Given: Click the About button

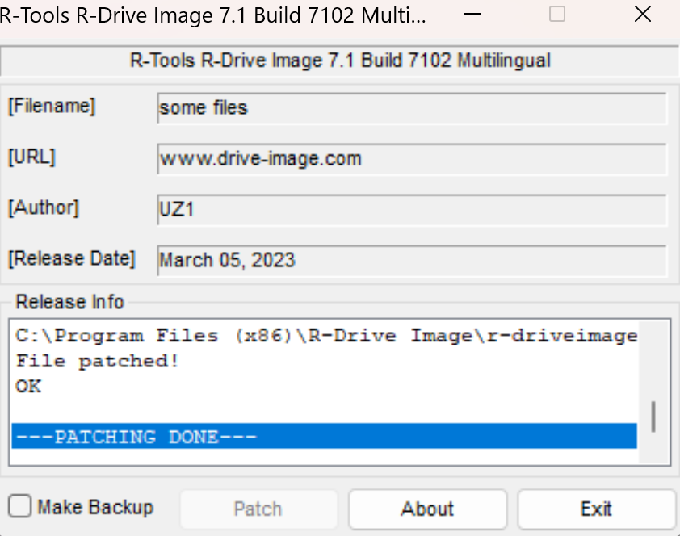Looking at the screenshot, I should click(x=427, y=509).
